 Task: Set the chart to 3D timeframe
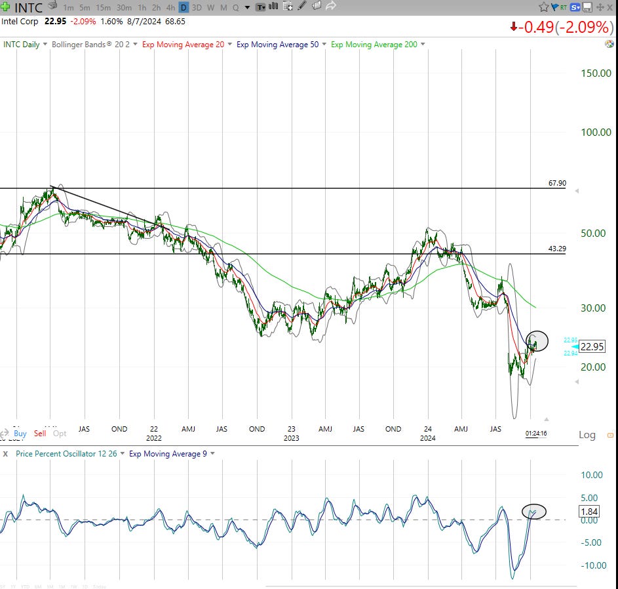(x=197, y=7)
